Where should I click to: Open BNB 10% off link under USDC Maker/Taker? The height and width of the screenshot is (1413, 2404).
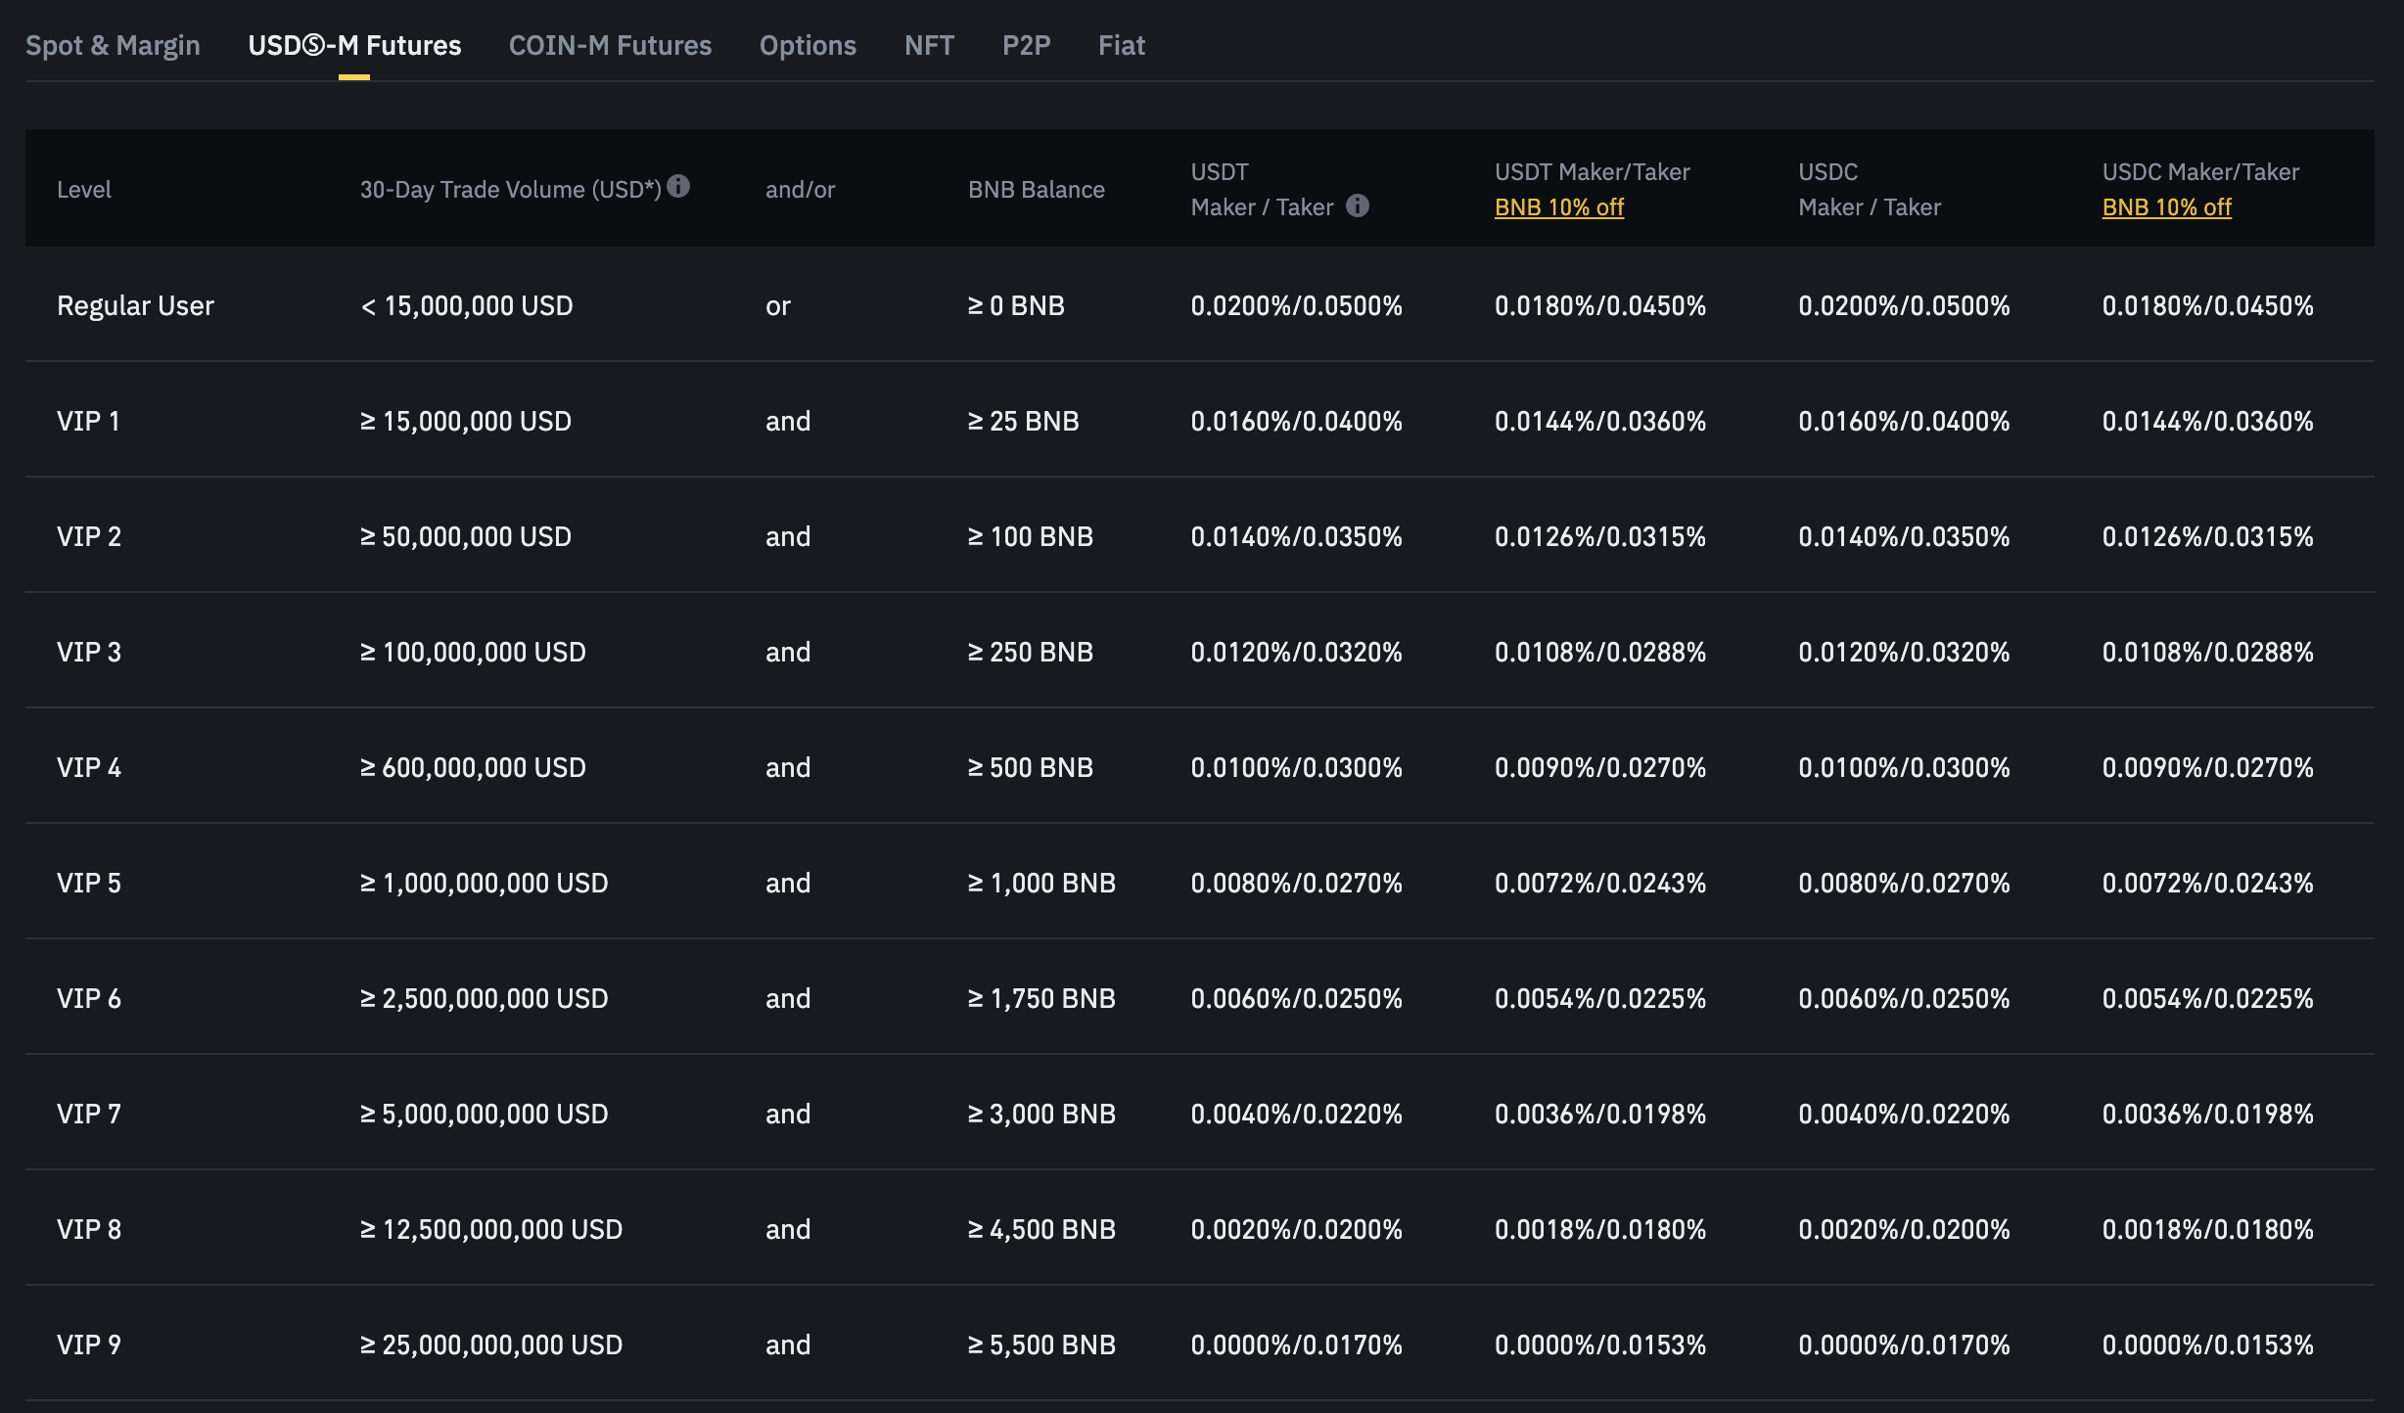[2166, 207]
